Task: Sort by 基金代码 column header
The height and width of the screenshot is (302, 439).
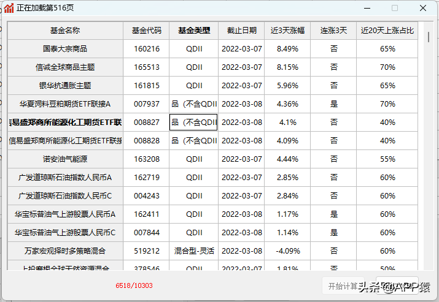Action: tap(146, 31)
